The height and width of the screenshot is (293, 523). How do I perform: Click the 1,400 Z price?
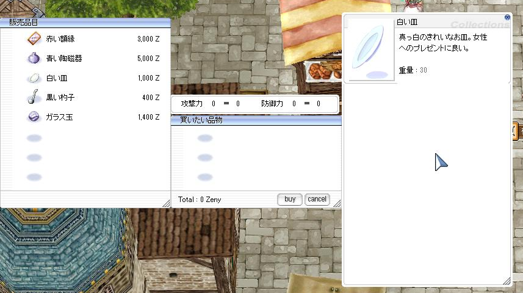pos(148,117)
